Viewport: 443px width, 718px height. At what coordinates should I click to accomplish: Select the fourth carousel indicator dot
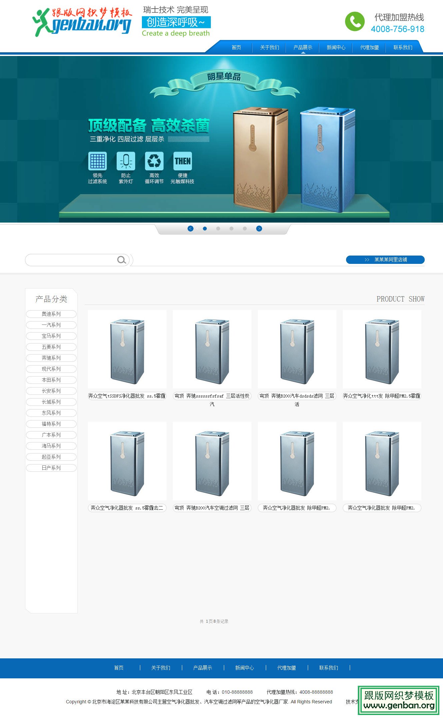pos(245,229)
